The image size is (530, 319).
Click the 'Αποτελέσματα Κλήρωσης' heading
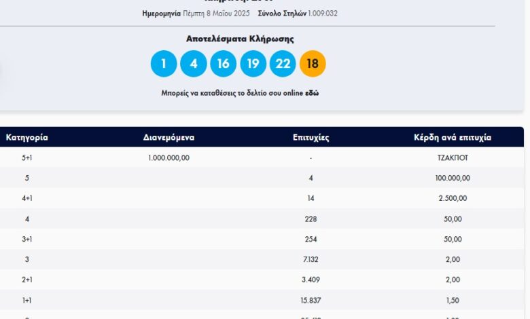click(240, 39)
